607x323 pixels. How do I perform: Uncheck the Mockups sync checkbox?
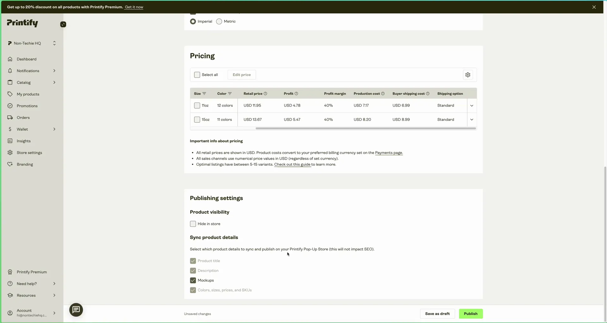193,280
